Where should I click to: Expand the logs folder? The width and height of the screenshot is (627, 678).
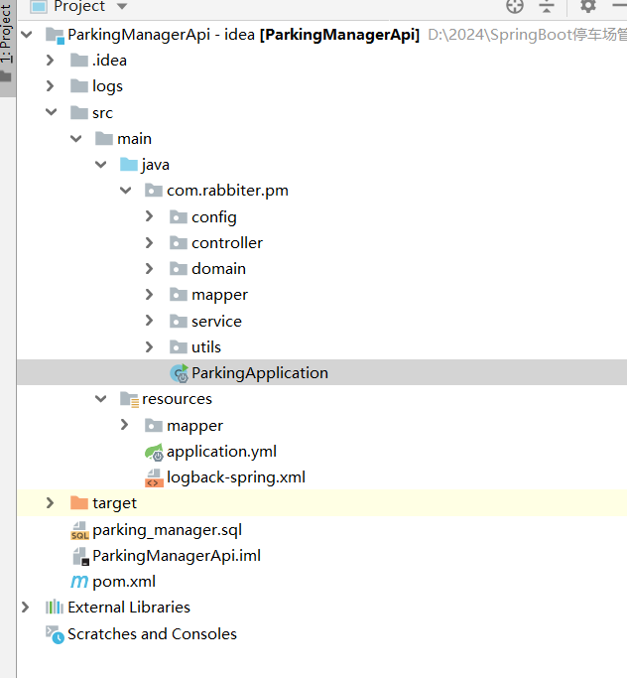coord(51,86)
